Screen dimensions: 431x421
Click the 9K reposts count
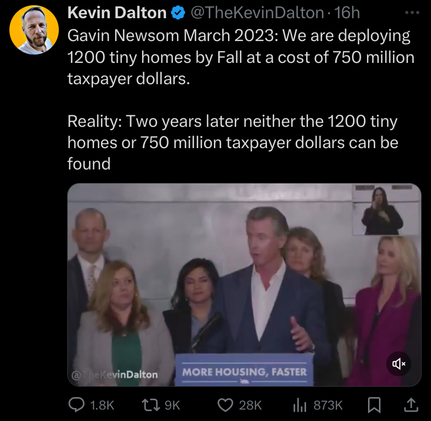[x=172, y=405]
